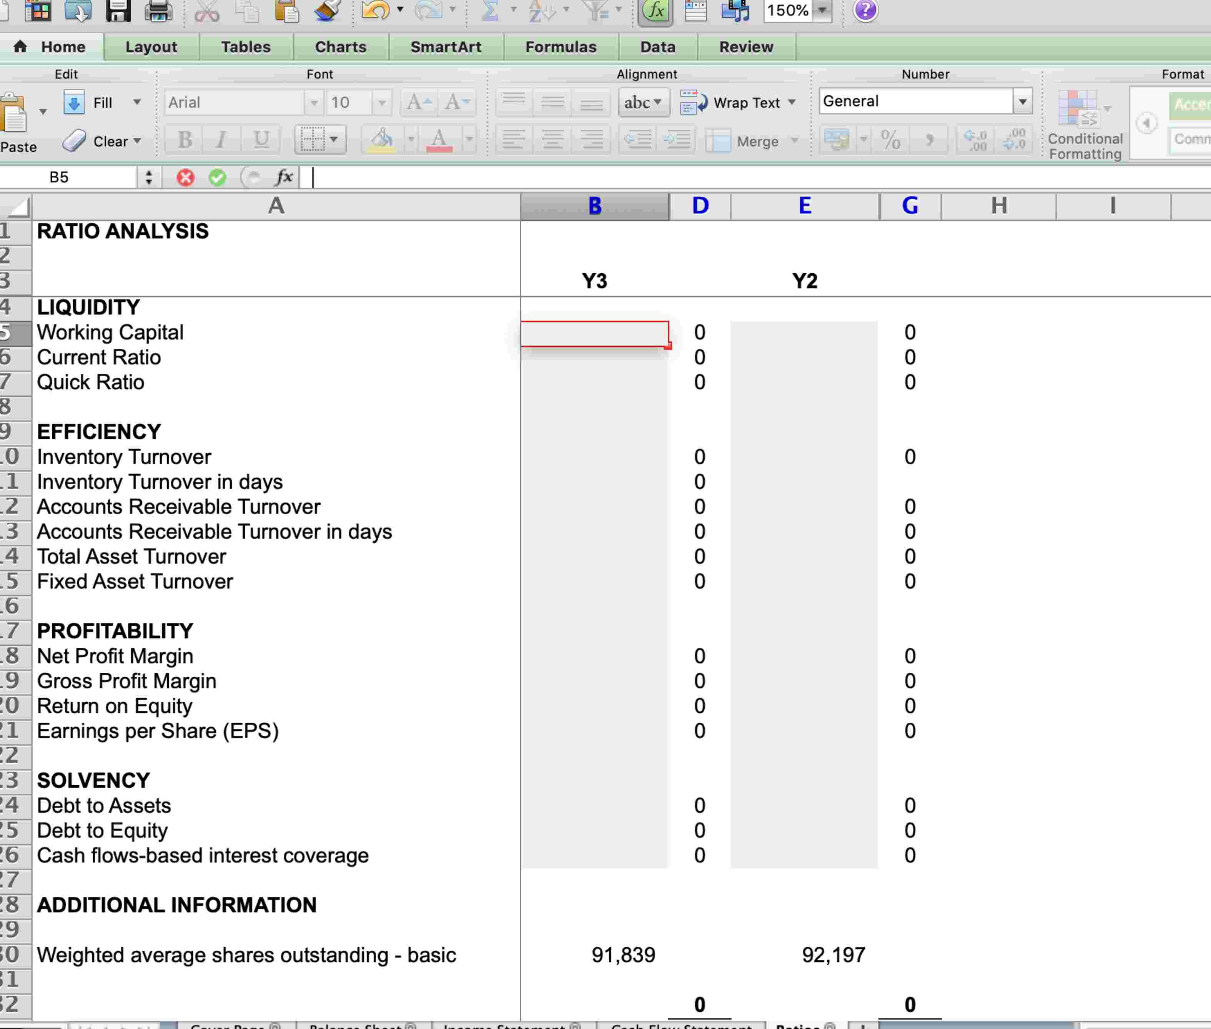
Task: Switch to the Formulas ribbon tab
Action: tap(561, 47)
